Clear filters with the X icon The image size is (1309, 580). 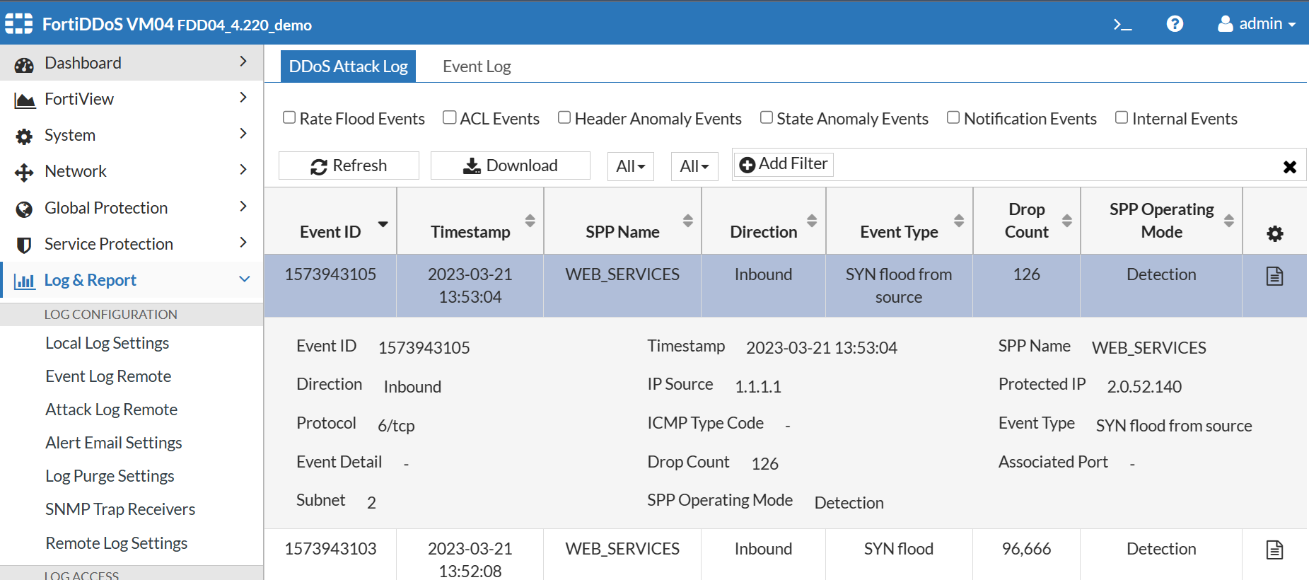[x=1290, y=167]
